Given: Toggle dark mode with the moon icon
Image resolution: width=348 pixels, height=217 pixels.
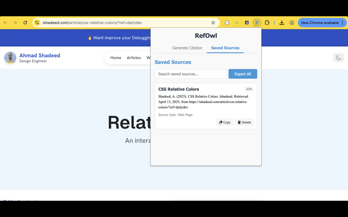Looking at the screenshot, I should coord(338,58).
